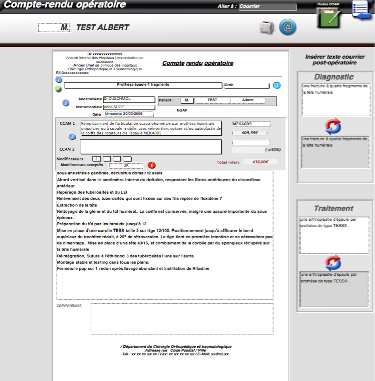Screen dimensions: 375x381
Task: Click the M. civility field in header
Action: (x=54, y=28)
